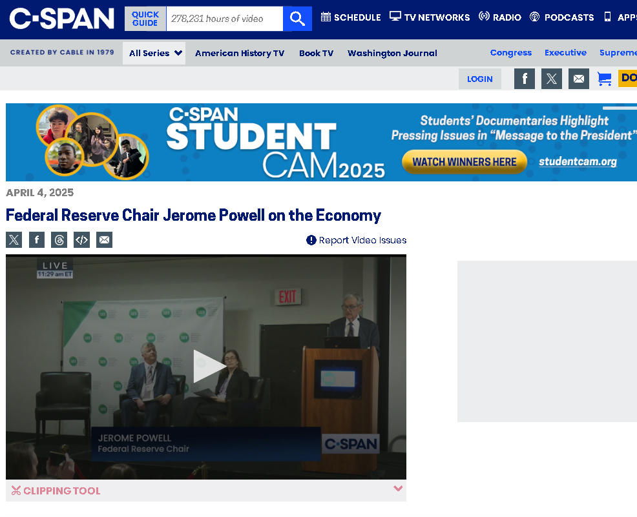Go to the Radio section
This screenshot has height=517, width=637.
pos(500,17)
